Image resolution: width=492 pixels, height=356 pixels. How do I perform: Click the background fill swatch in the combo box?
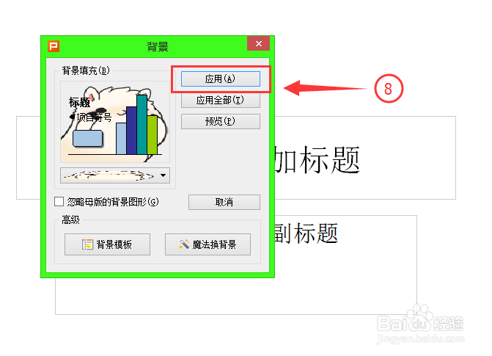tap(109, 175)
